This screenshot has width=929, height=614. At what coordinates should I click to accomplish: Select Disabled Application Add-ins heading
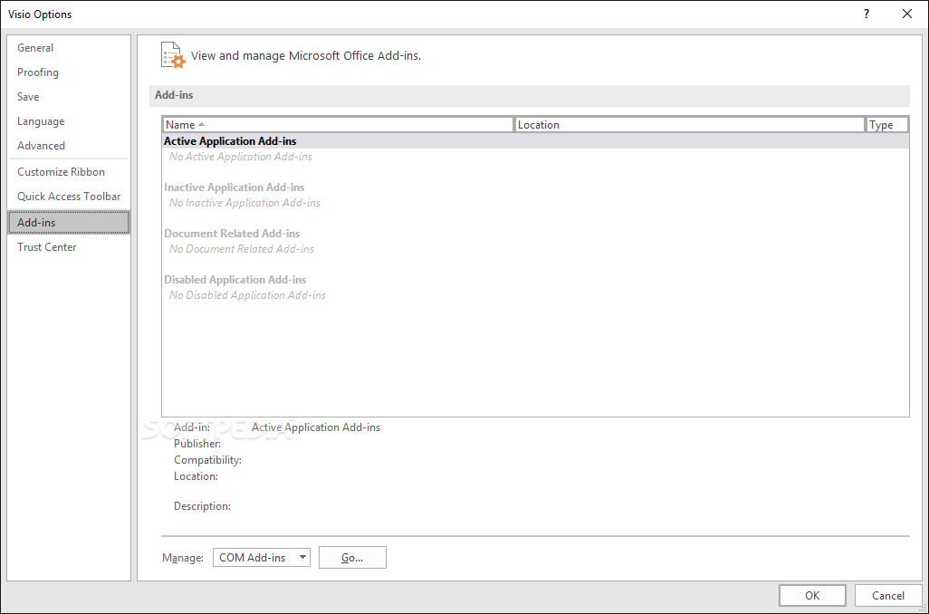[235, 280]
